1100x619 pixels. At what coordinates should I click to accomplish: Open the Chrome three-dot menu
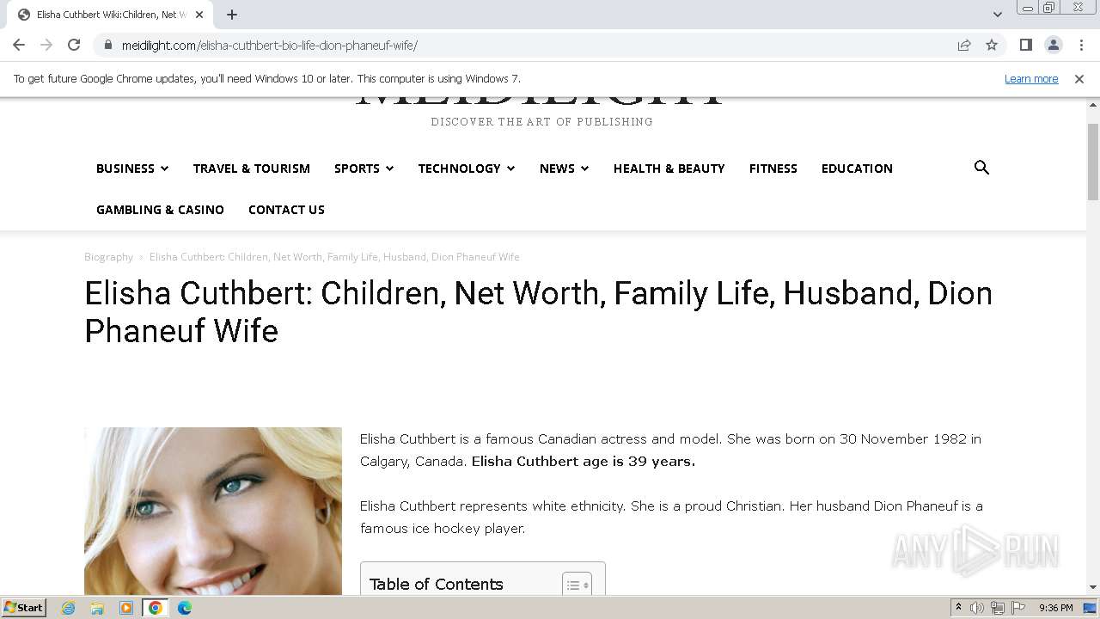point(1081,45)
